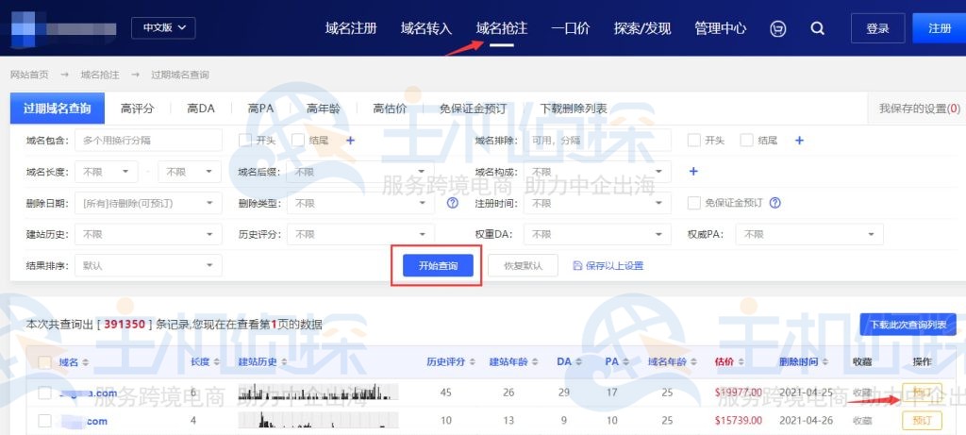Open 探索/发现 menu item

(642, 28)
